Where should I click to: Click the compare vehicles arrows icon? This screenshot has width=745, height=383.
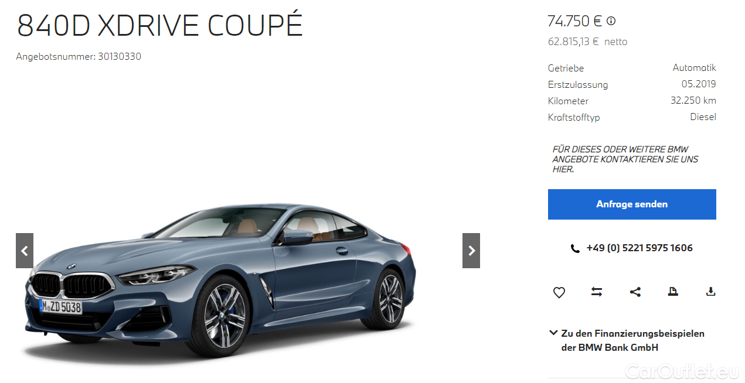click(x=597, y=292)
